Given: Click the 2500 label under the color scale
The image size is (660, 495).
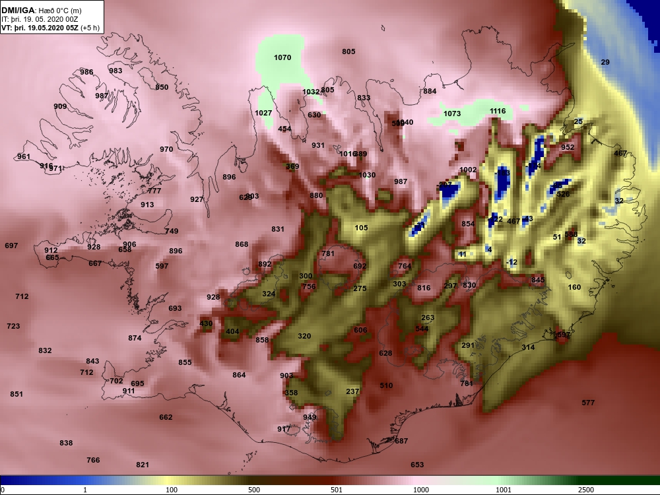Looking at the screenshot, I should click(585, 490).
